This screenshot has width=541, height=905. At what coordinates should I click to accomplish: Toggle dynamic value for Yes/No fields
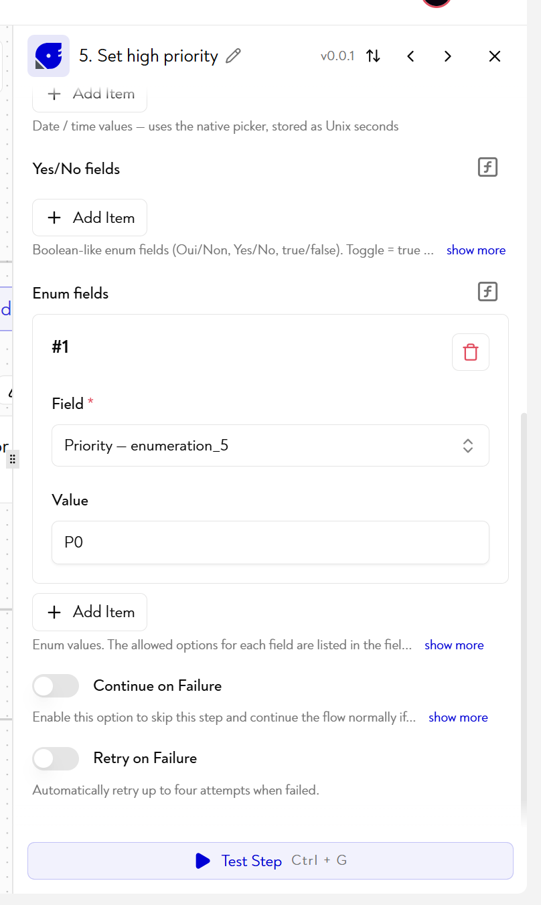pyautogui.click(x=488, y=167)
